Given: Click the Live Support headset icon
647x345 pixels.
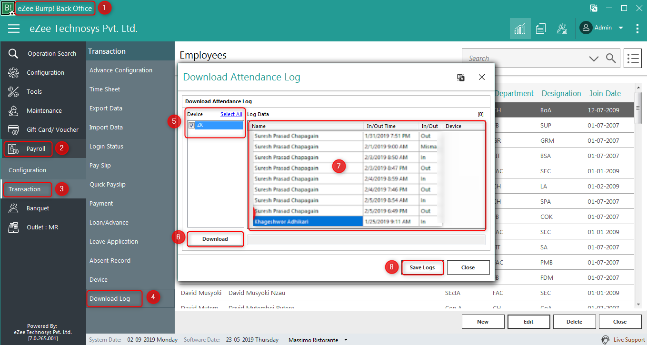Looking at the screenshot, I should [x=605, y=340].
